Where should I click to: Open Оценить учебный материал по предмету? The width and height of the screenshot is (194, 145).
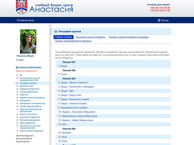point(128,37)
